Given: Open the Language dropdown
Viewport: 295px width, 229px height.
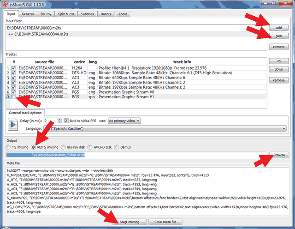Looking at the screenshot, I should tap(165, 128).
